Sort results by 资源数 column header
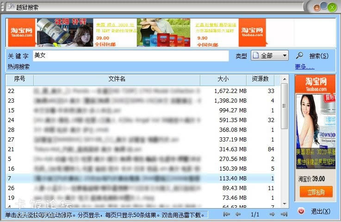The width and height of the screenshot is (341, 222). pos(260,79)
